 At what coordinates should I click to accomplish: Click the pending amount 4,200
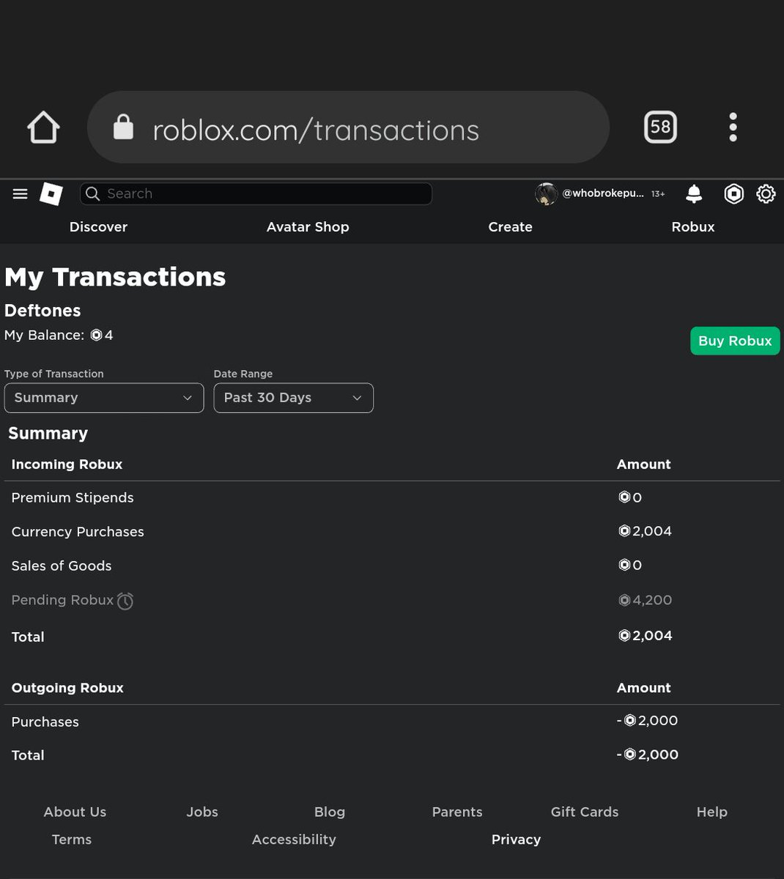pyautogui.click(x=645, y=600)
